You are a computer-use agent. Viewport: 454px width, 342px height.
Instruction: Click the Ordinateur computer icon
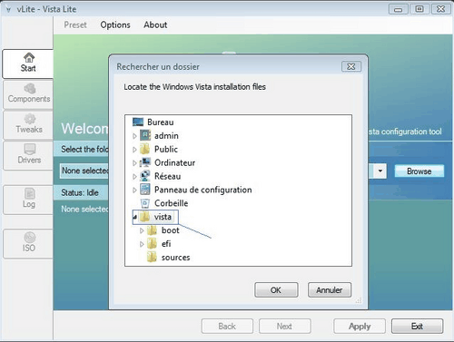click(x=145, y=162)
